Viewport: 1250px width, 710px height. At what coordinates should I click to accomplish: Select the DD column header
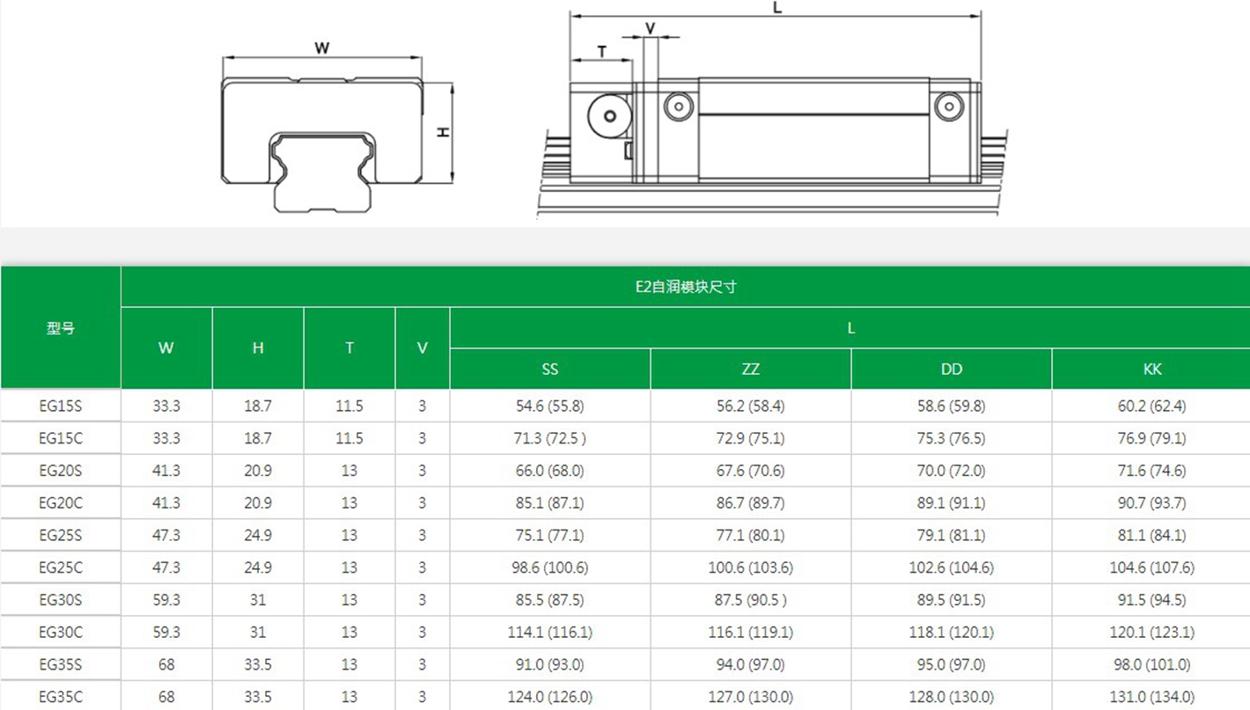(951, 370)
